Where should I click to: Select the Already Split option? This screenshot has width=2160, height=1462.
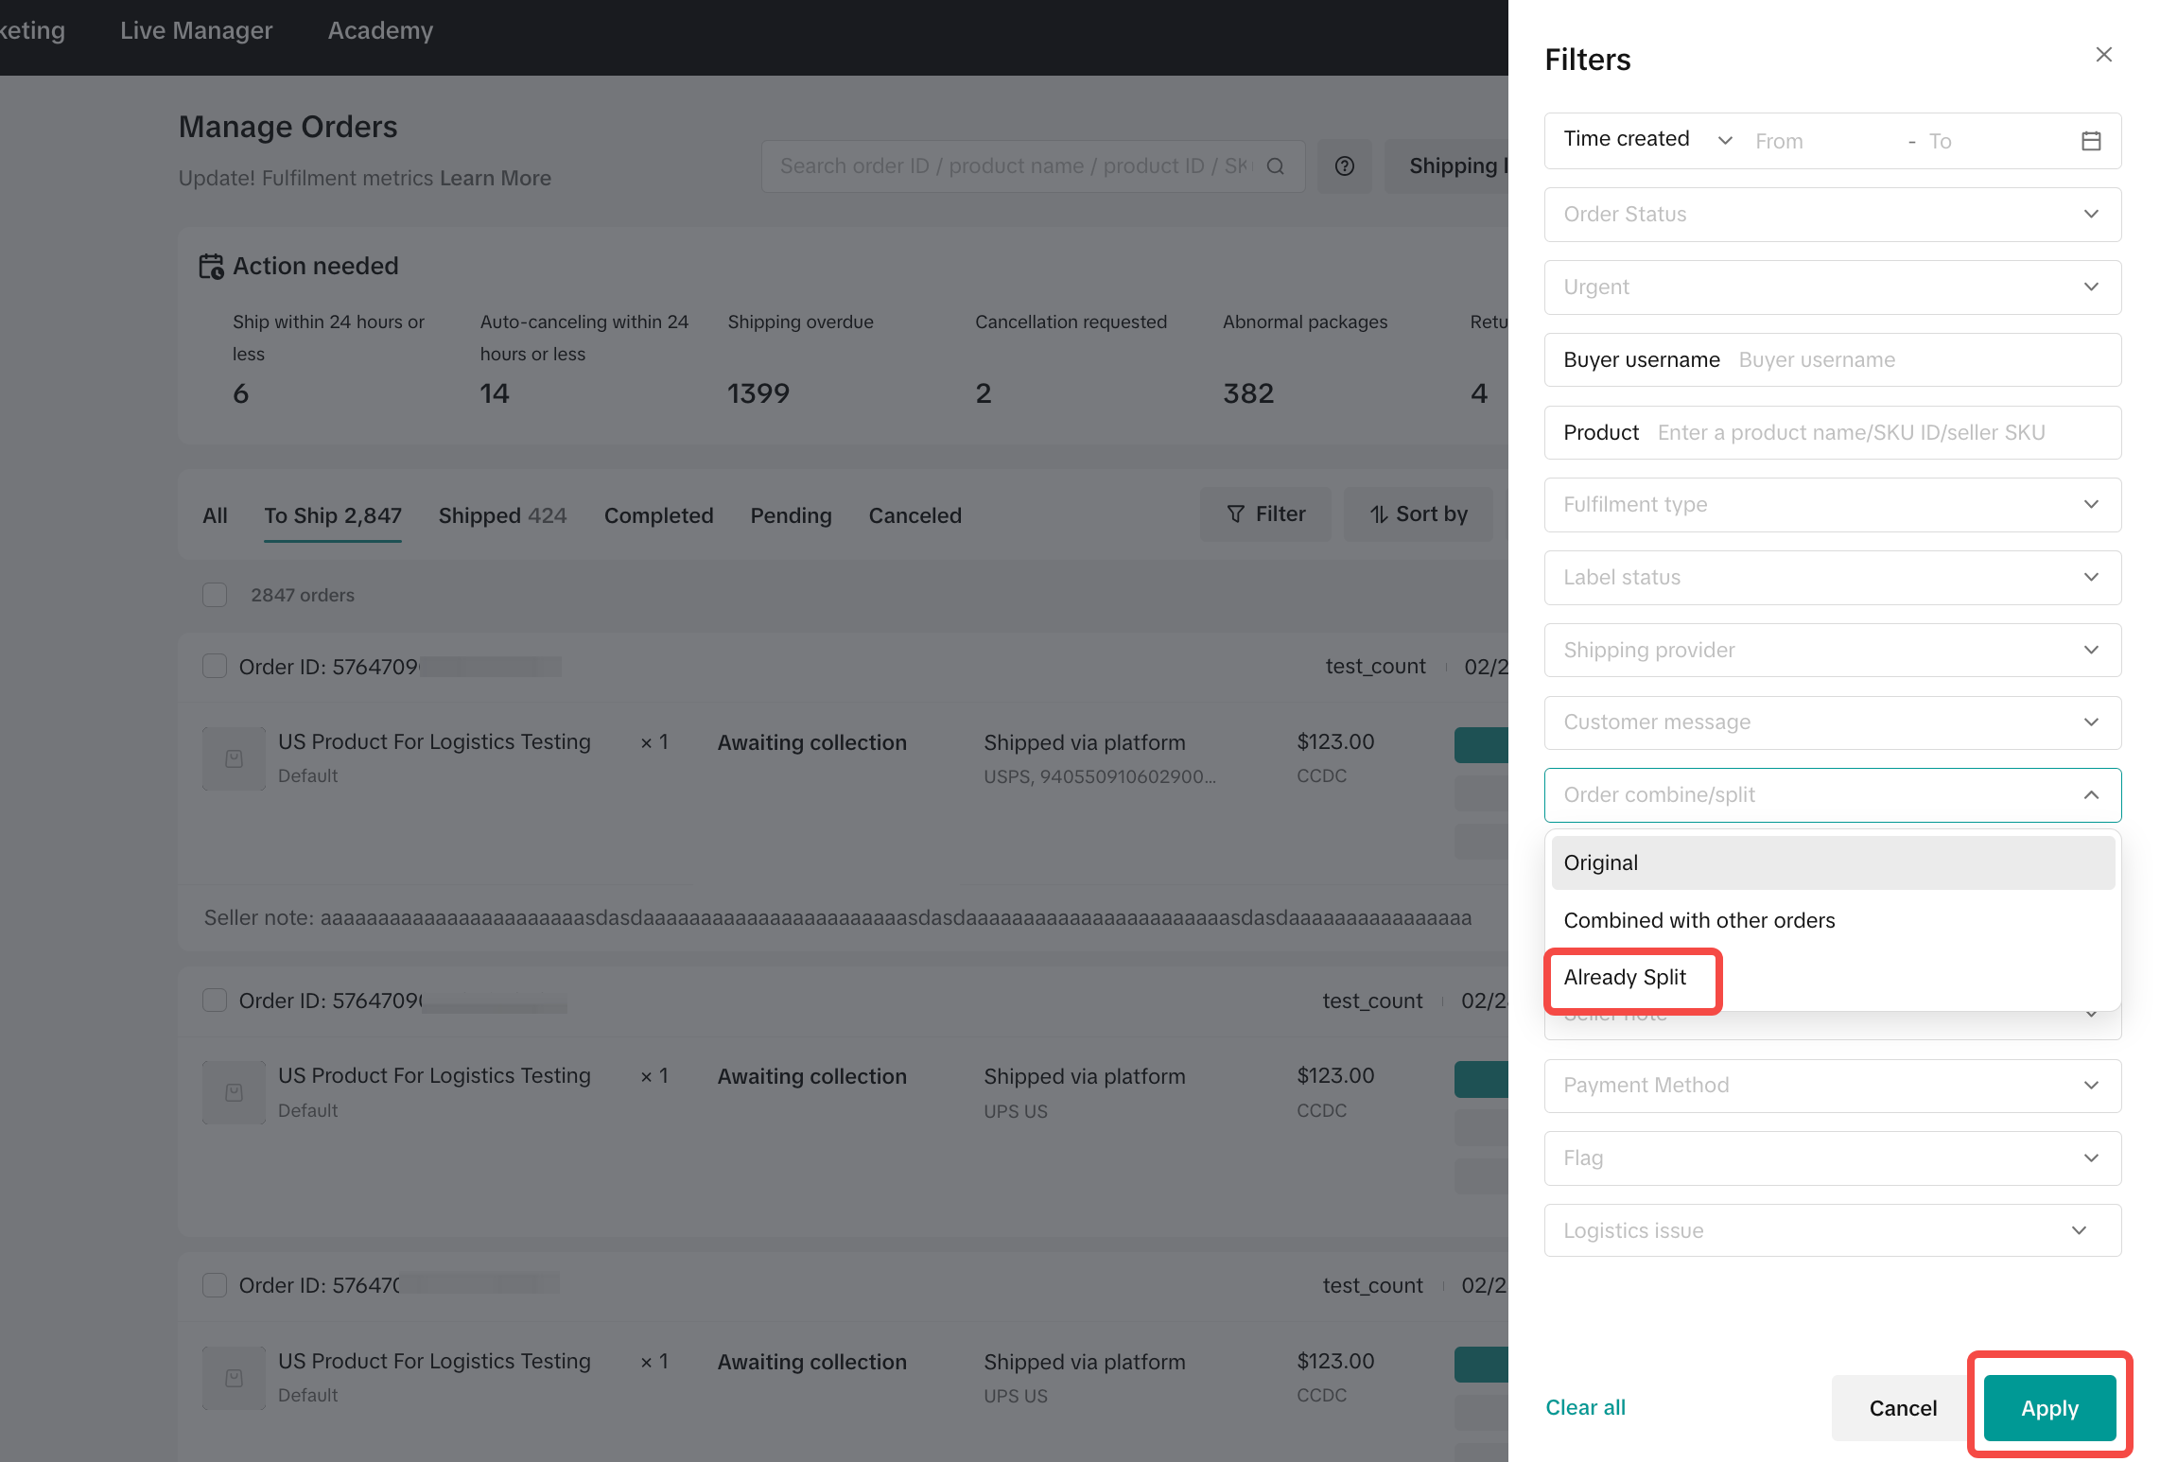pyautogui.click(x=1625, y=978)
